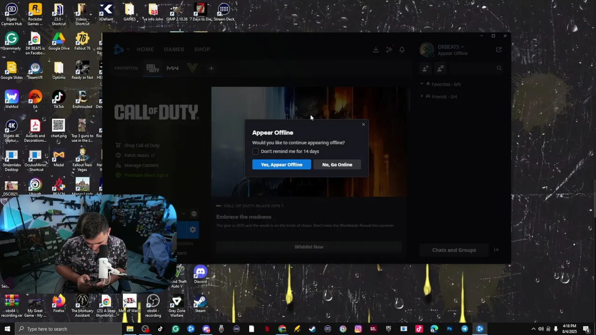The width and height of the screenshot is (596, 335).
Task: Click No, Go Online button
Action: tap(337, 165)
